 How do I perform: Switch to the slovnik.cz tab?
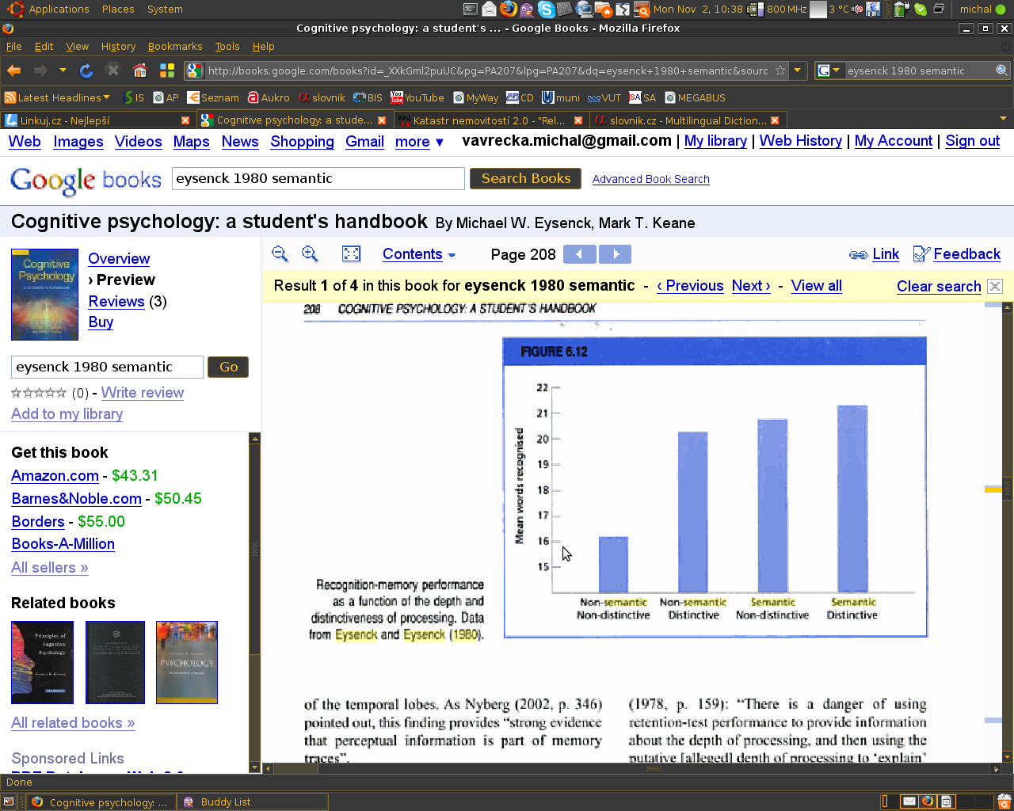687,120
